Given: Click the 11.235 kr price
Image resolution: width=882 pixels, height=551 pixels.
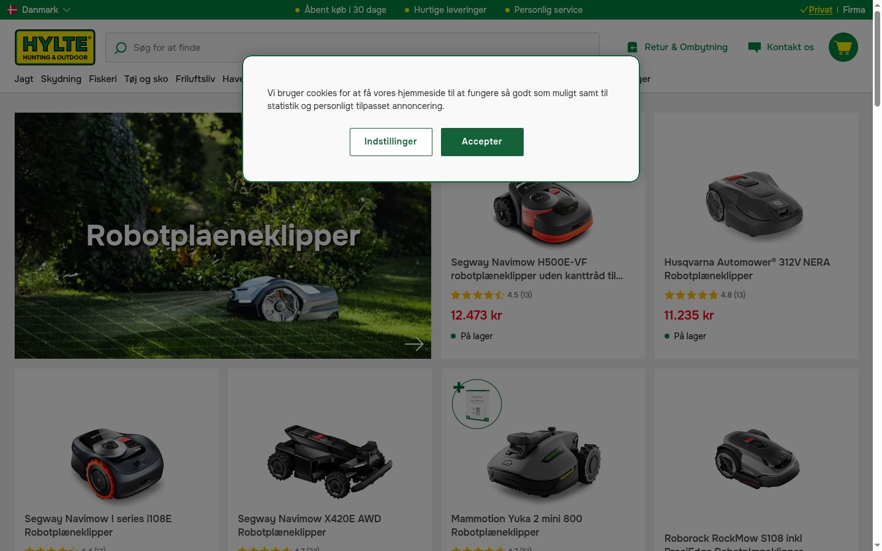Looking at the screenshot, I should 689,315.
